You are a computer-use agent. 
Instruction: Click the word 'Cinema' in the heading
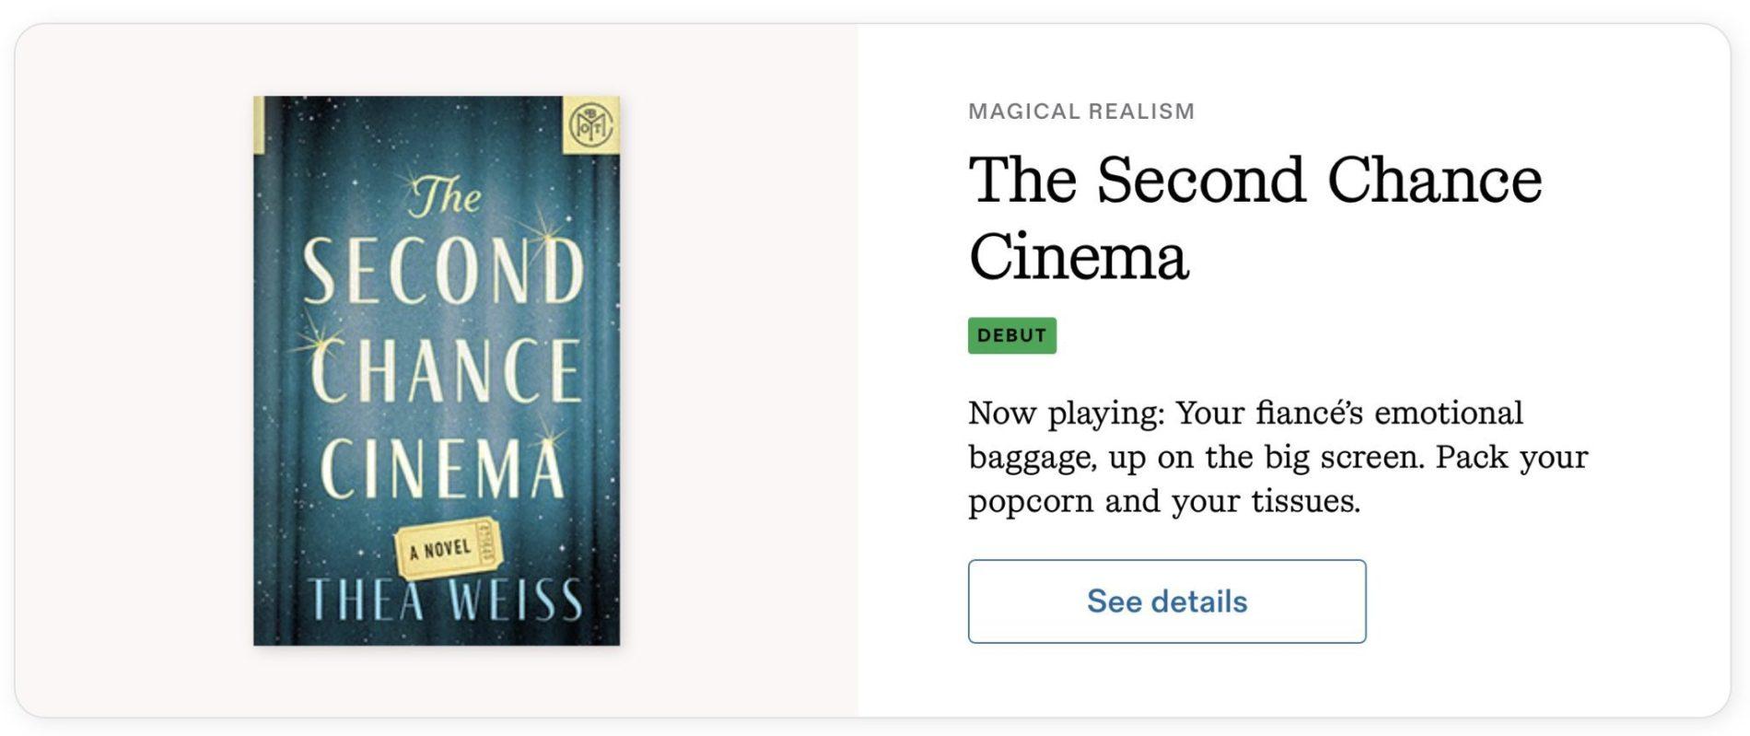(x=1079, y=256)
